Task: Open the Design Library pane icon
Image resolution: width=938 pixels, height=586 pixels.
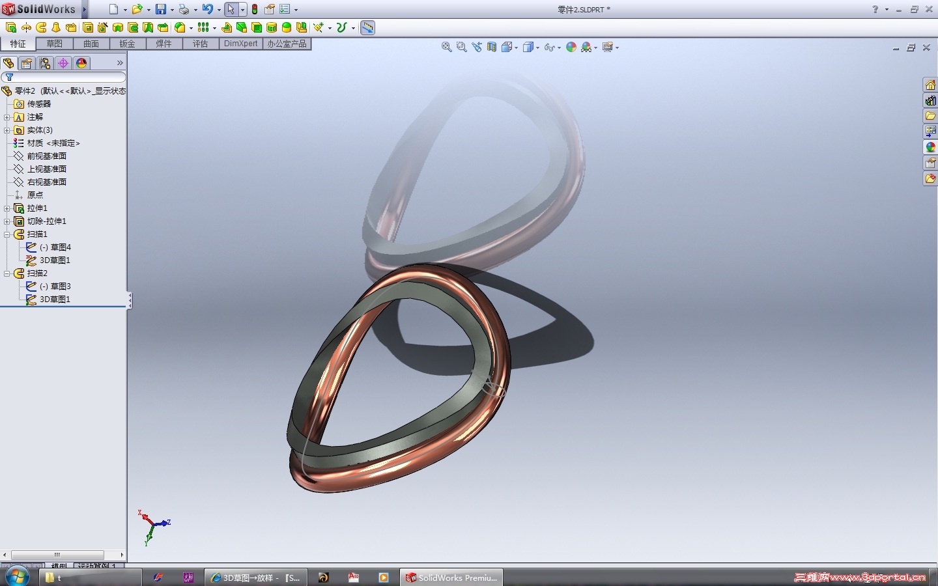Action: coord(930,101)
